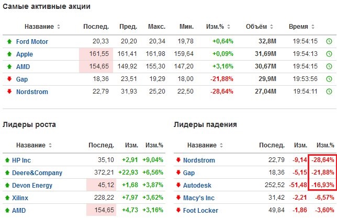Open Deere&Company stock page
Viewport: 337px width, 219px height.
(x=37, y=172)
